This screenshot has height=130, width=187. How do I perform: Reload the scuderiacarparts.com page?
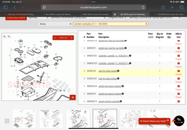click(143, 7)
